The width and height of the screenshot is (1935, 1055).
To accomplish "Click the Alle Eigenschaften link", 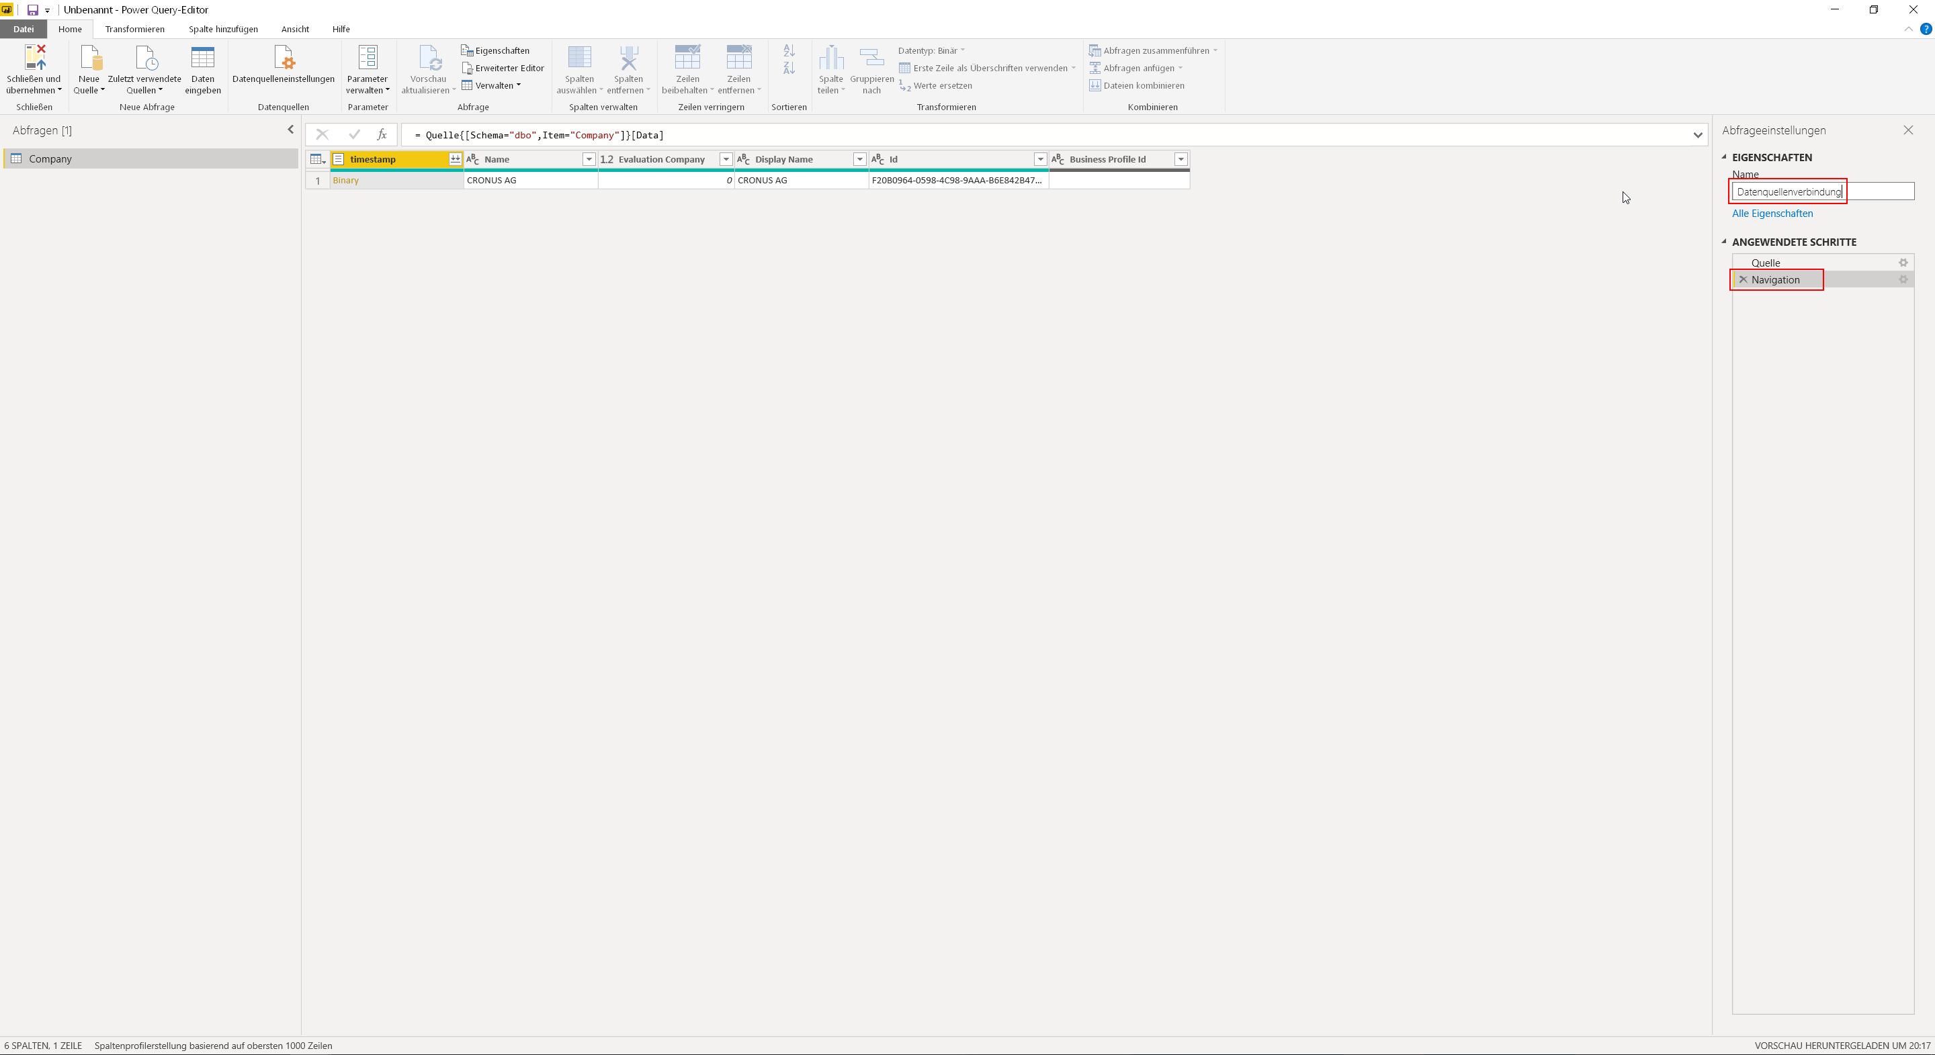I will 1772,214.
